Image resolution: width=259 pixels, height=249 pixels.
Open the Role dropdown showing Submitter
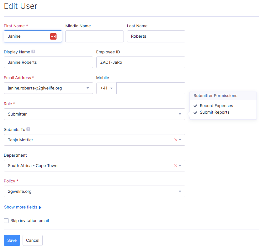click(94, 114)
